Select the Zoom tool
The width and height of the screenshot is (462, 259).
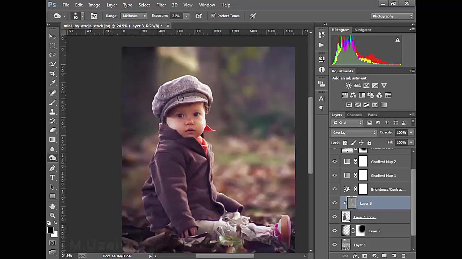click(x=53, y=215)
